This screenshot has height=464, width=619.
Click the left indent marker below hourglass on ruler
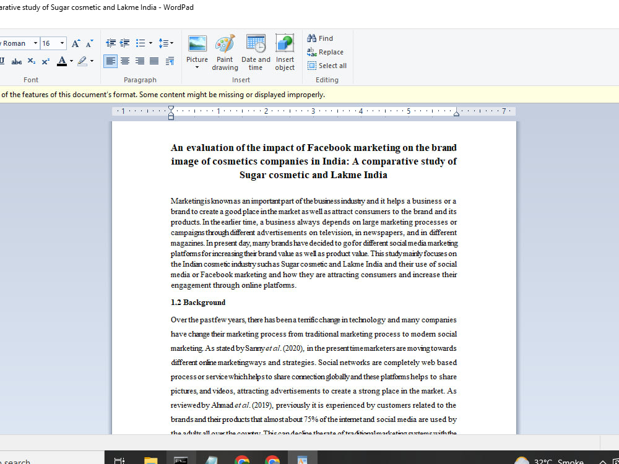(171, 117)
